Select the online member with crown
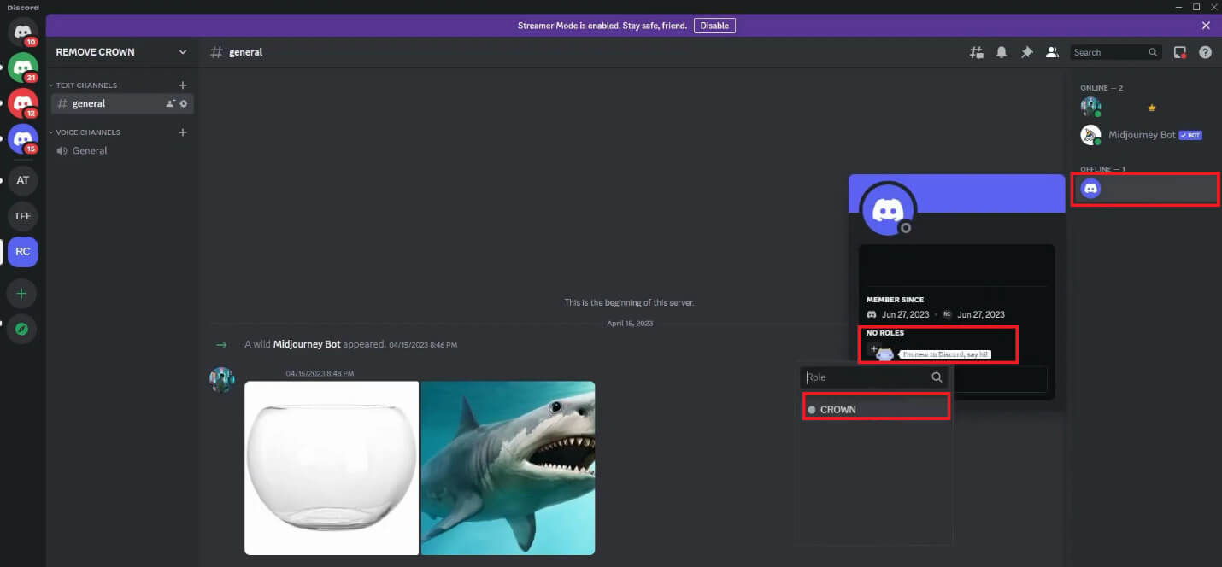1222x567 pixels. point(1146,108)
